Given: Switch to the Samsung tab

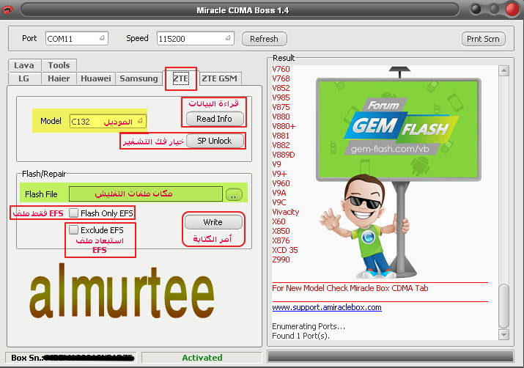Looking at the screenshot, I should pos(139,78).
